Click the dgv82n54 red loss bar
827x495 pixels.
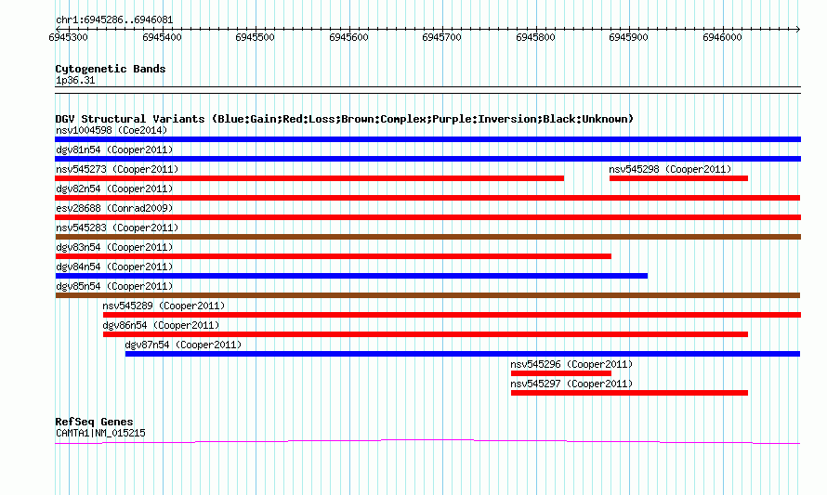click(x=427, y=198)
